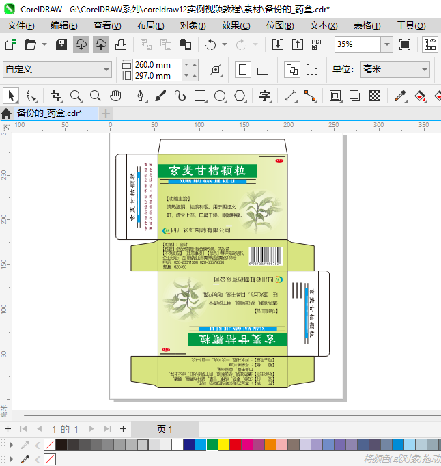Click the Export icon
The width and height of the screenshot is (441, 466).
(298, 44)
